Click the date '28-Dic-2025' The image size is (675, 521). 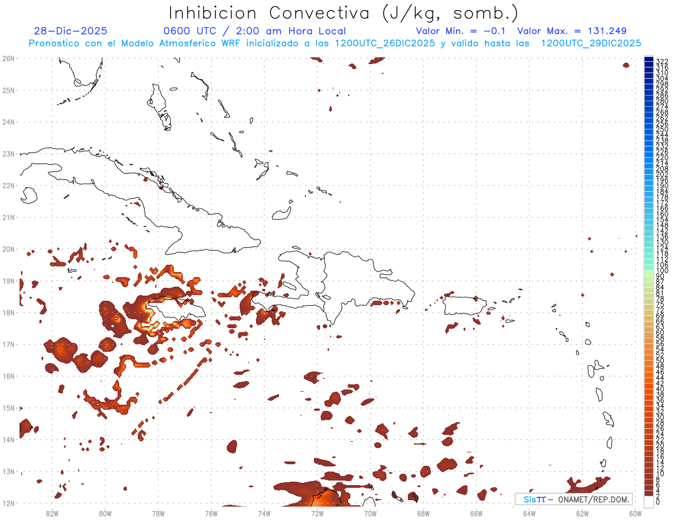coord(70,31)
